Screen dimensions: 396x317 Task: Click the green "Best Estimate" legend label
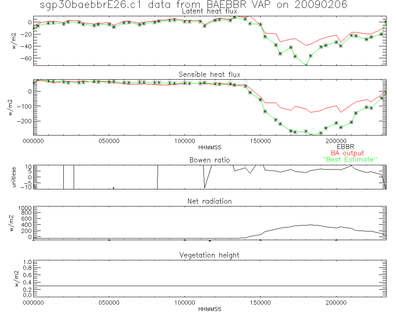[350, 159]
